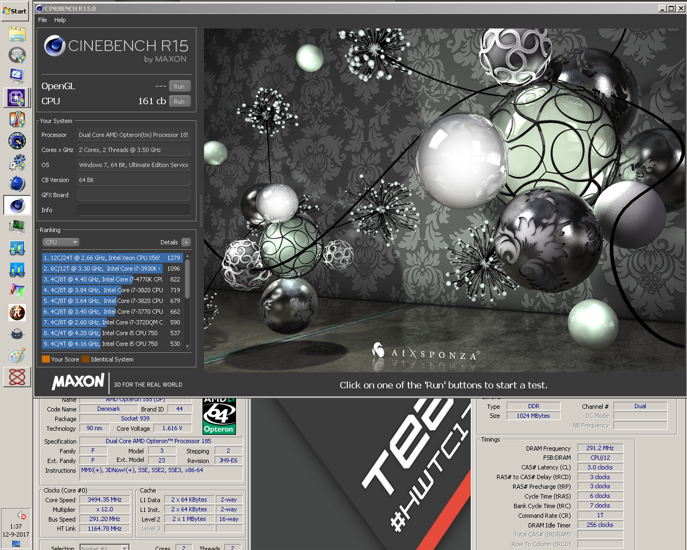Open the CPU ranking type dropdown

(x=61, y=242)
